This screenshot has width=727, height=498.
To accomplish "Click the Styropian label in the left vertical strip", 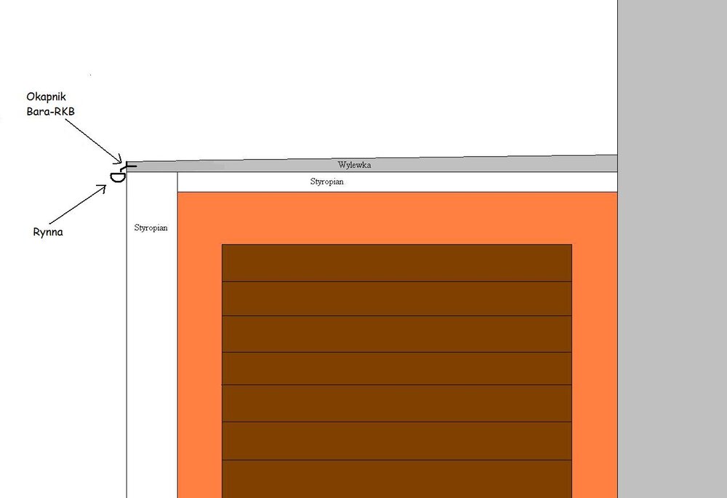I will click(151, 228).
